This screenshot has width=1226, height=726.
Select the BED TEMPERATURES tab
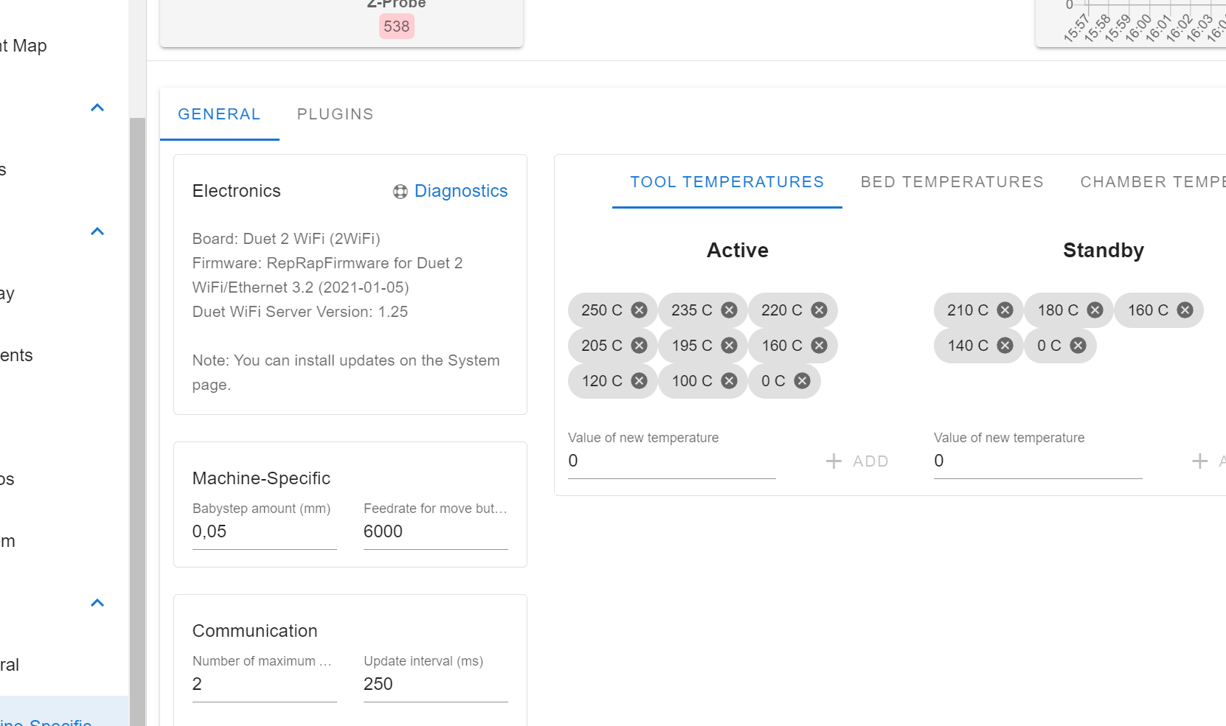tap(952, 182)
